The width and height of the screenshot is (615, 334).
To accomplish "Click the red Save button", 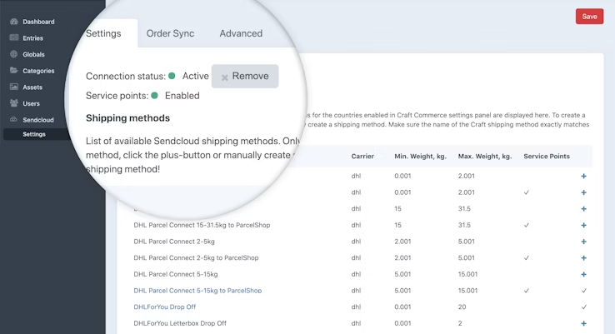I will click(589, 17).
